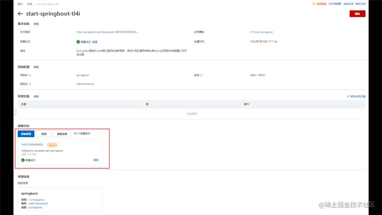Click the service name value web-framework
The height and width of the screenshot is (215, 382).
tap(85, 84)
